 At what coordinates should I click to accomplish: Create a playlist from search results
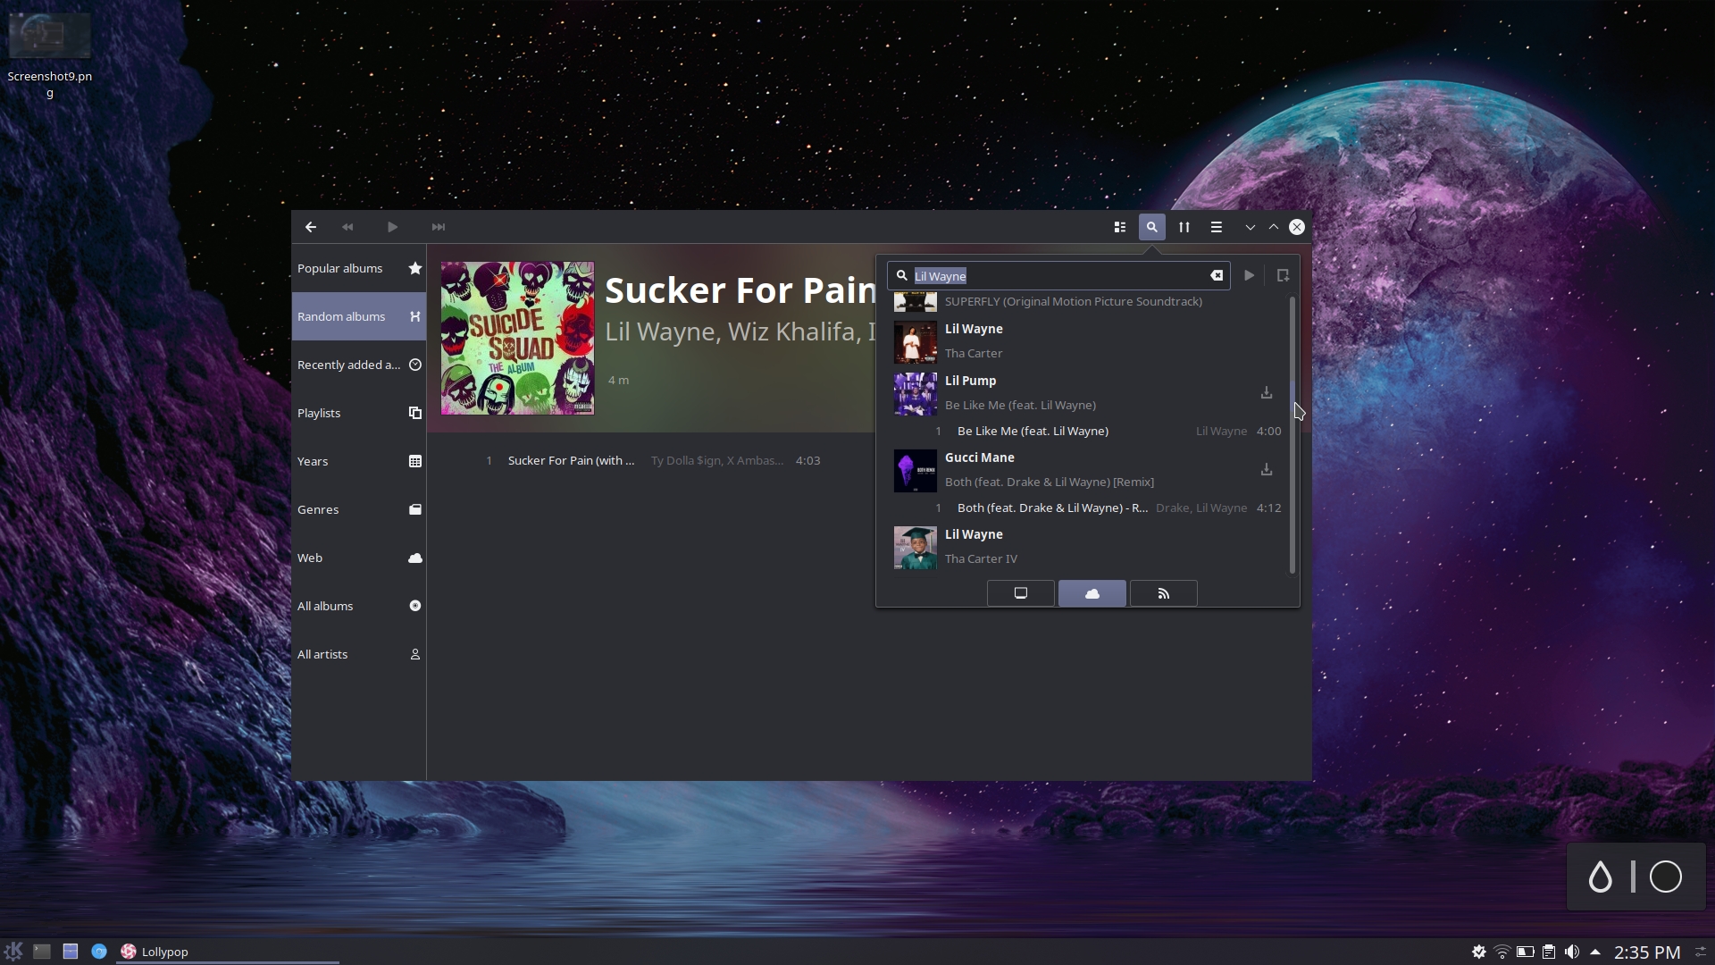[1283, 275]
